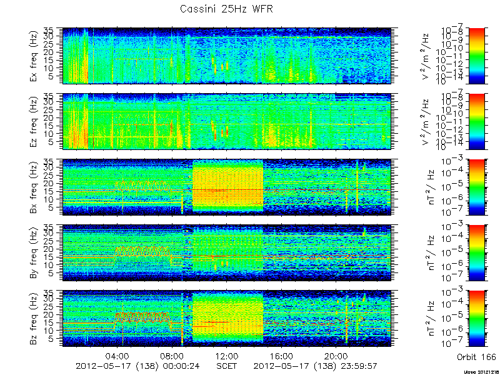Screen dimensions: 500x375
Task: Click the Bz spectrogram panel
Action: [227, 319]
